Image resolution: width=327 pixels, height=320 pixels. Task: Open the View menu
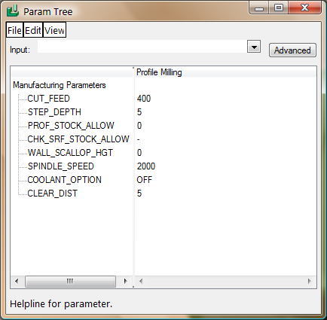tap(54, 30)
